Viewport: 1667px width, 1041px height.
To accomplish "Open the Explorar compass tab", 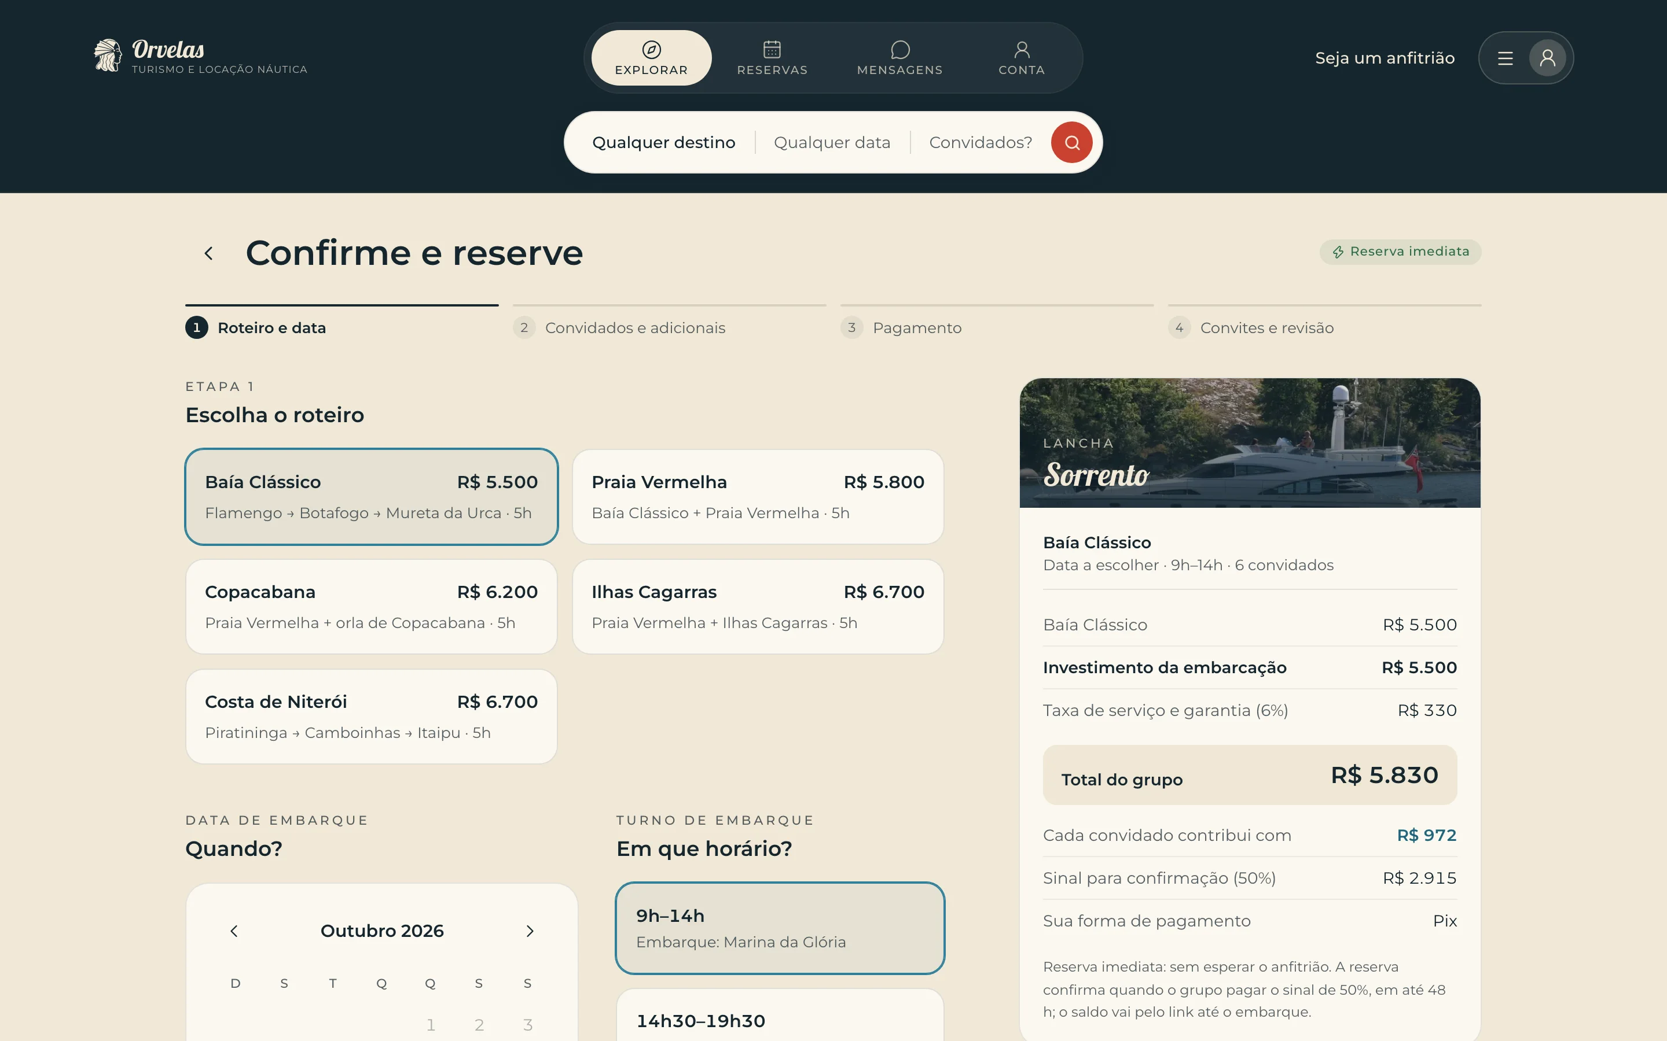I will [651, 58].
